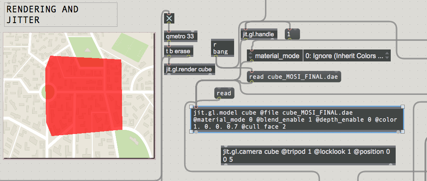Select the t b erase object
This screenshot has width=427, height=181.
[x=178, y=51]
